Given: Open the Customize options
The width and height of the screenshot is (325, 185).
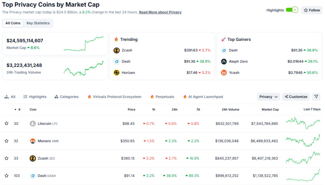Looking at the screenshot, I should point(296,97).
